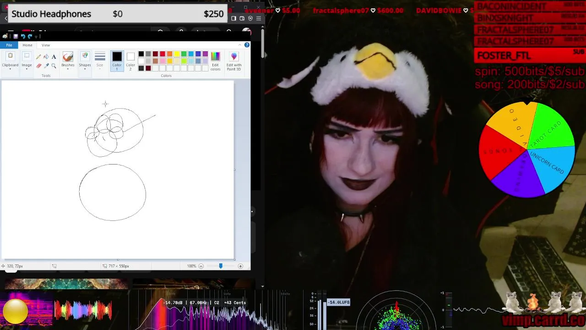Pick the orange color swatch
This screenshot has width=586, height=330.
[x=169, y=54]
